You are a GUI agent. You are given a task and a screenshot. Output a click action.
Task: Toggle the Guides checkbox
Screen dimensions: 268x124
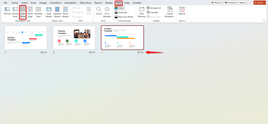[x=74, y=17]
